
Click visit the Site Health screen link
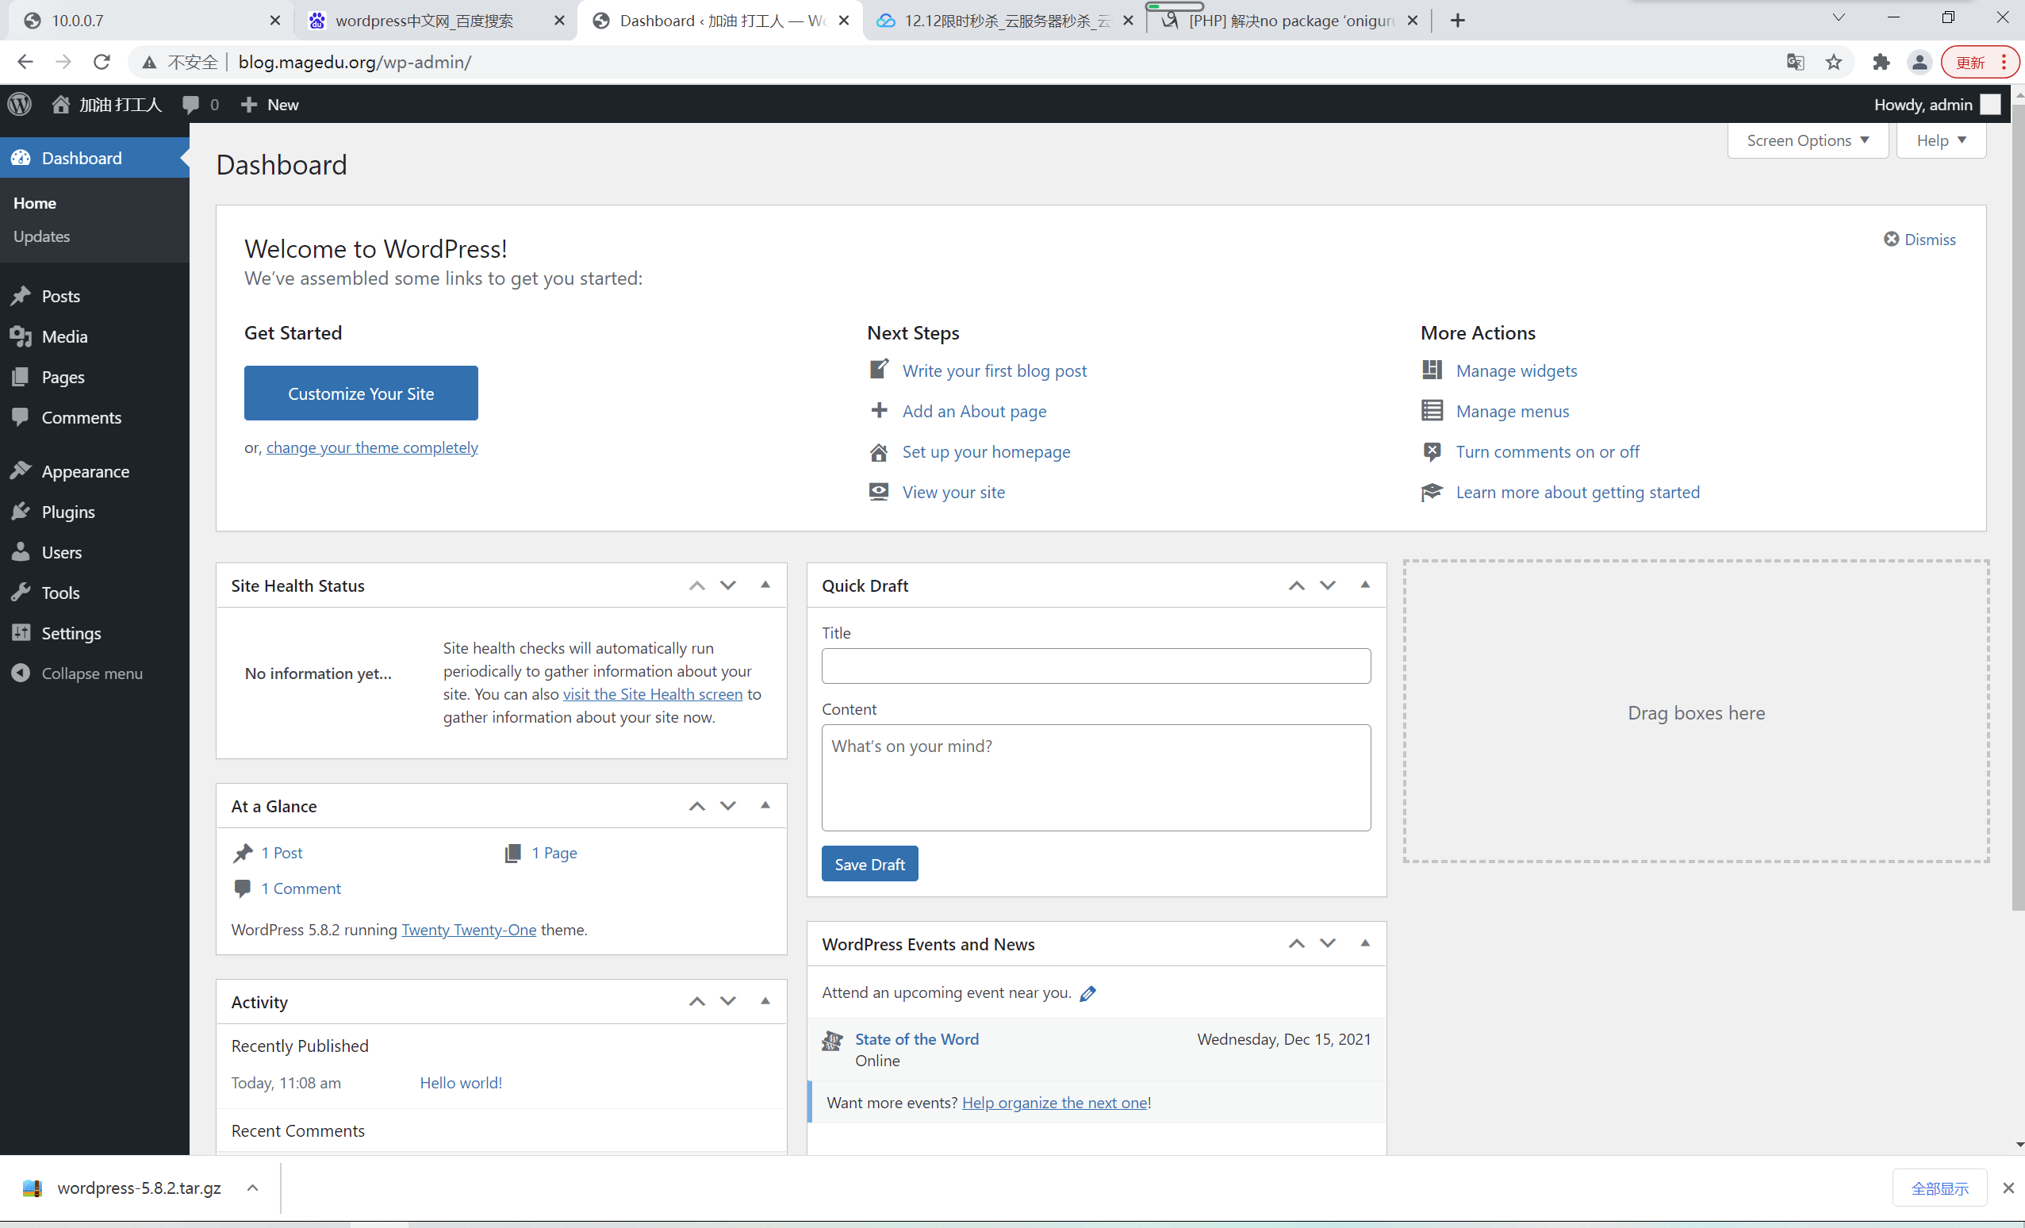point(653,694)
